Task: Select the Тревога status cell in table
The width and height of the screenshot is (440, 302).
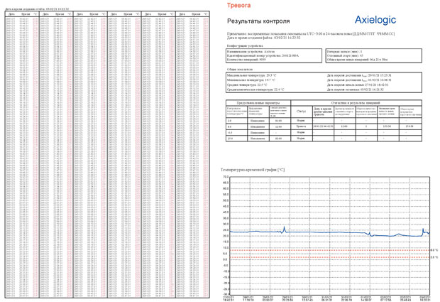Action: [301, 126]
